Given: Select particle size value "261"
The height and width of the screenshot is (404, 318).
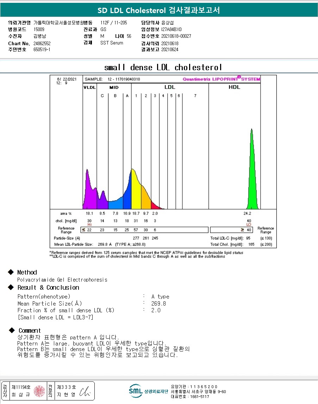Looking at the screenshot, I should (x=146, y=238).
